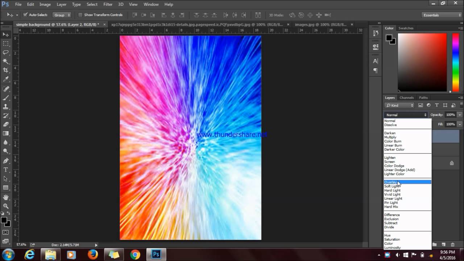Open the Fill slider dropdown arrow
Viewport: 464px width, 261px height.
pyautogui.click(x=460, y=124)
